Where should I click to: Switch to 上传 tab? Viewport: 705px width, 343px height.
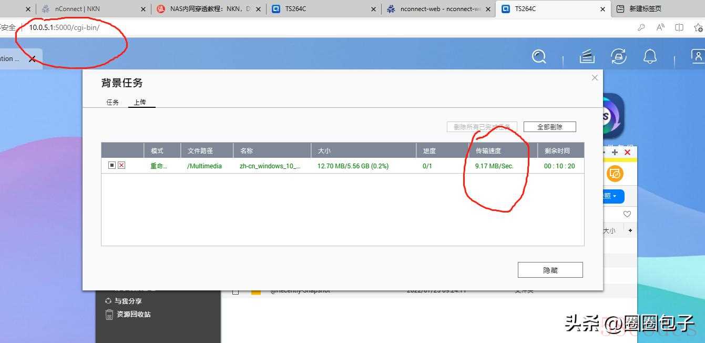(140, 102)
